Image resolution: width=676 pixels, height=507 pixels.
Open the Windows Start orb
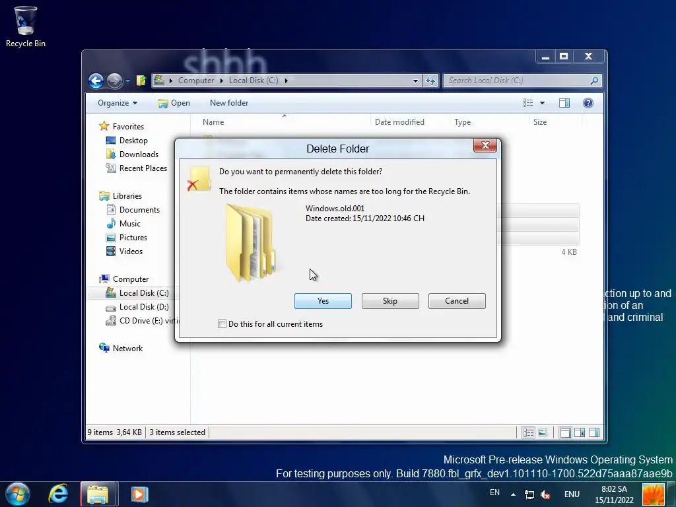pos(18,494)
